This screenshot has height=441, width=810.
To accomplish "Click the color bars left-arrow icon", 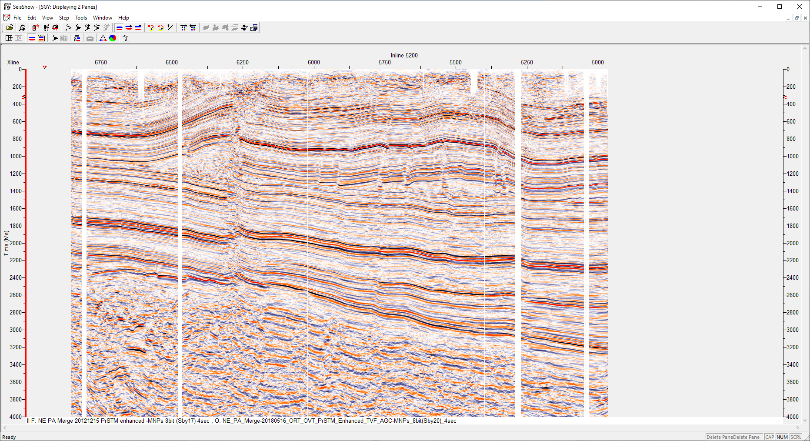I will pyautogui.click(x=193, y=27).
